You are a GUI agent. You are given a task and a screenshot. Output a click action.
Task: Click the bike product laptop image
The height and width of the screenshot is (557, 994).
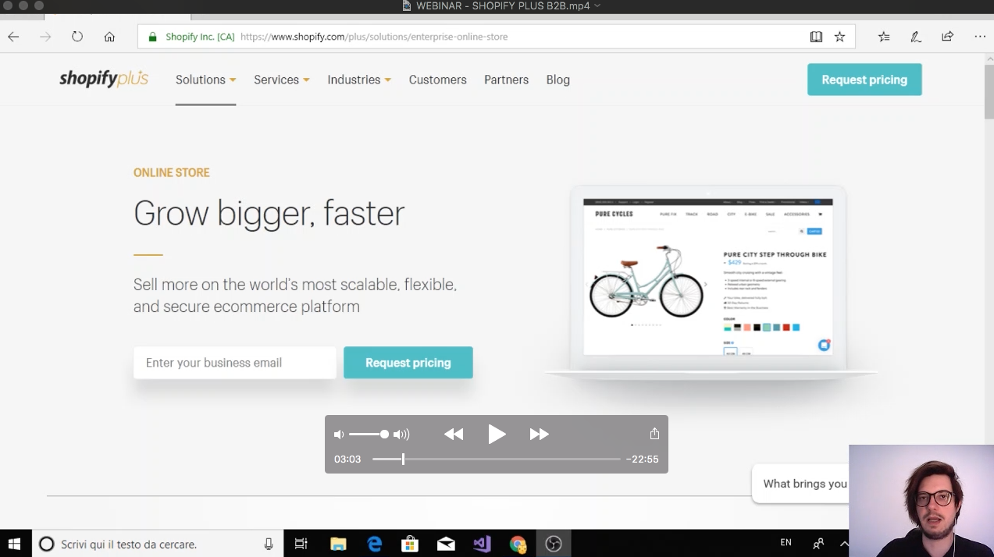pyautogui.click(x=709, y=282)
